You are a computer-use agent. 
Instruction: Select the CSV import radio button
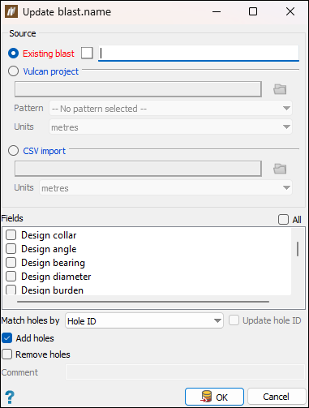click(x=14, y=151)
